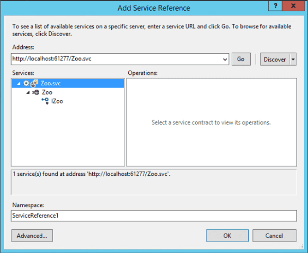
Task: Cancel the dialog
Action: 274,236
